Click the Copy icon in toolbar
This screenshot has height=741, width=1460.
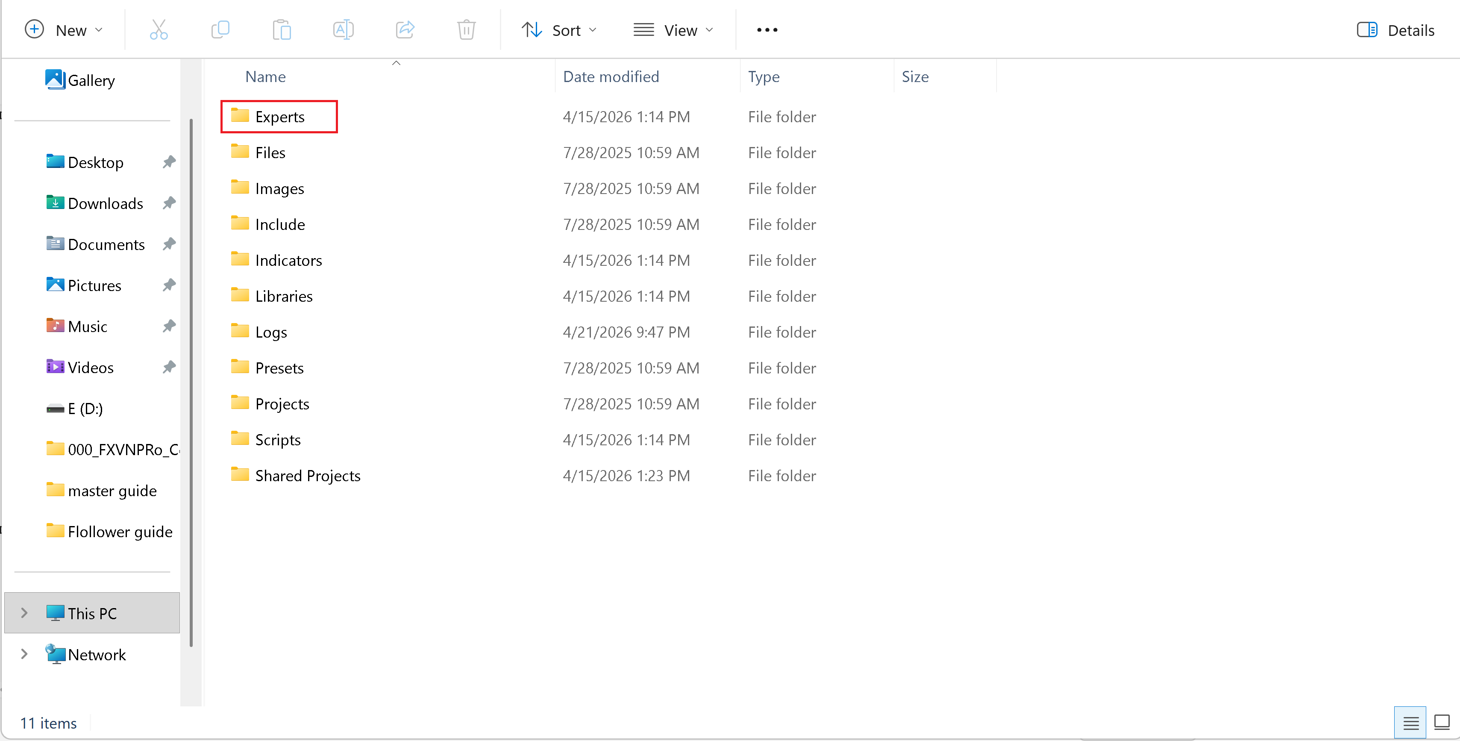(x=220, y=29)
